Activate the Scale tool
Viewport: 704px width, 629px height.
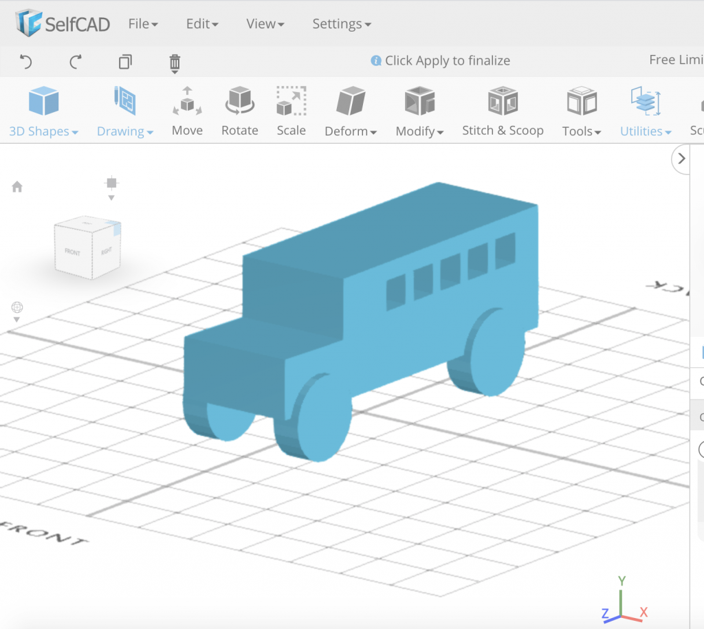point(291,110)
